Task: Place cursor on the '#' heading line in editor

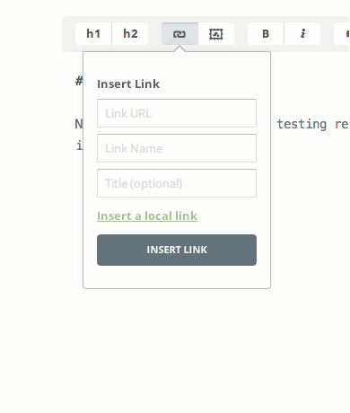Action: [x=79, y=81]
